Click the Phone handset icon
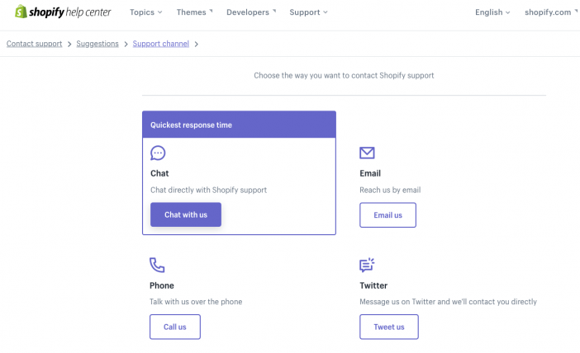This screenshot has height=353, width=580. coord(157,265)
